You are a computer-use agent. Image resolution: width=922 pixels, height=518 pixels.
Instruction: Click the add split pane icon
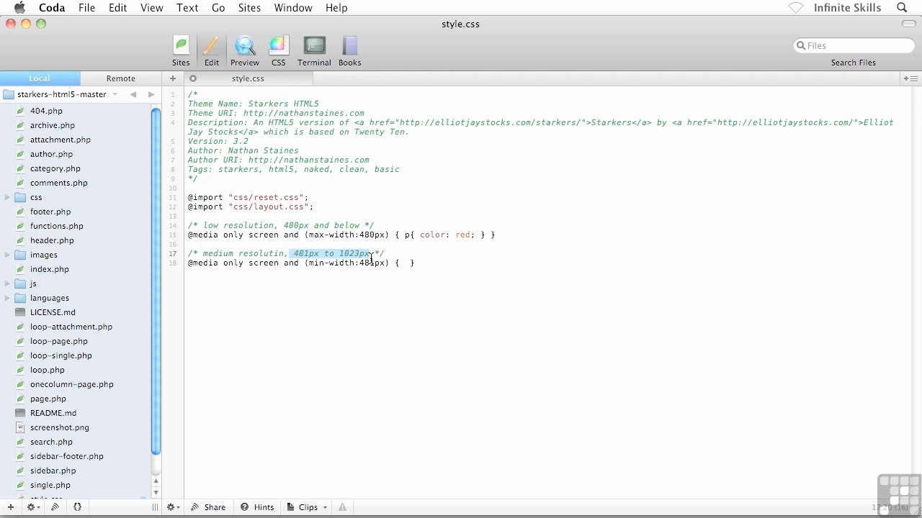click(x=910, y=78)
